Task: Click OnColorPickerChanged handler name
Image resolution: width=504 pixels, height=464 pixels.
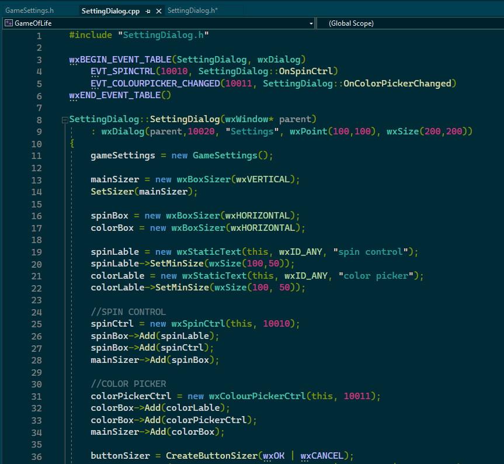Action: pyautogui.click(x=397, y=84)
